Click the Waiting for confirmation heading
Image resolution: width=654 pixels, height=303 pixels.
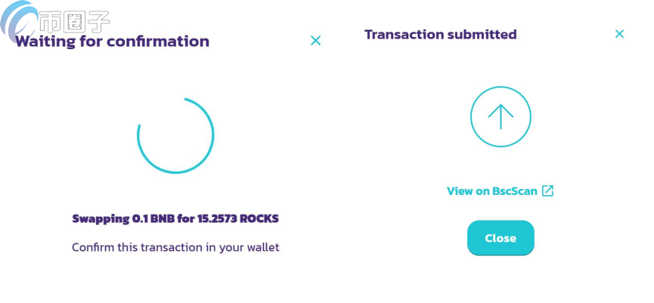(113, 42)
